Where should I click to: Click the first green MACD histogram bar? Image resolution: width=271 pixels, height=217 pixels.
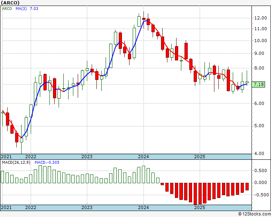click(x=2, y=177)
